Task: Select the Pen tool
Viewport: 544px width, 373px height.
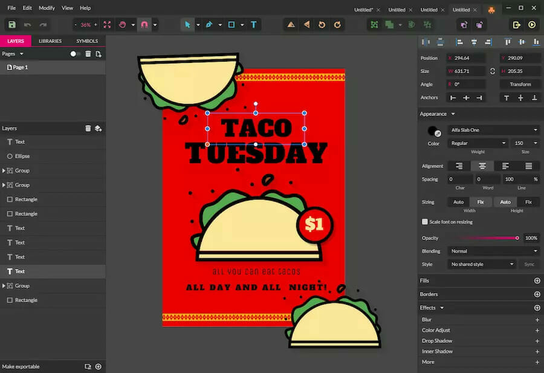Action: [209, 25]
